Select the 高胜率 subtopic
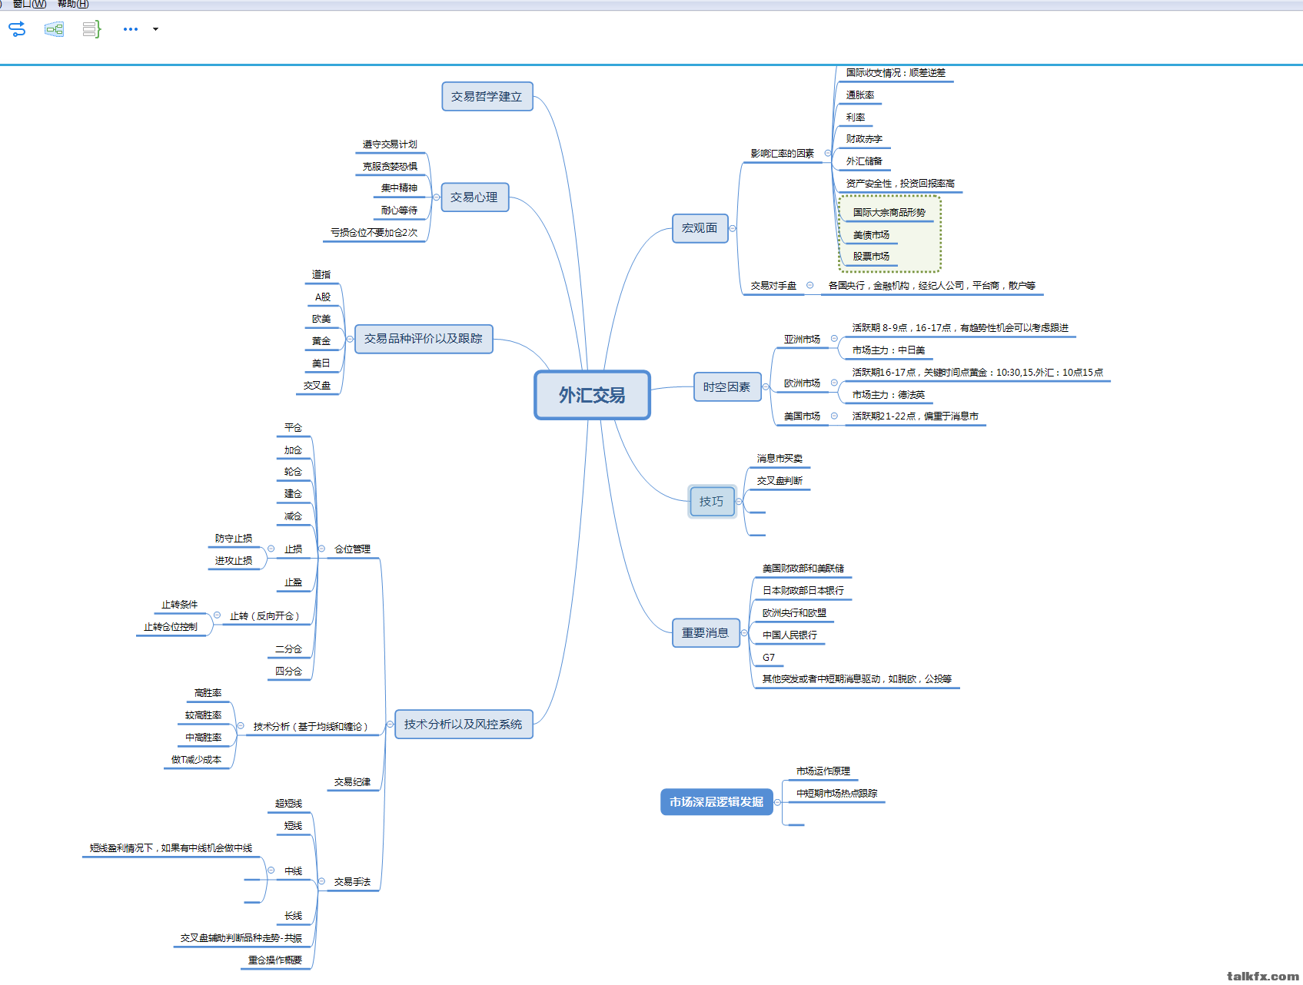This screenshot has width=1303, height=985. click(208, 693)
